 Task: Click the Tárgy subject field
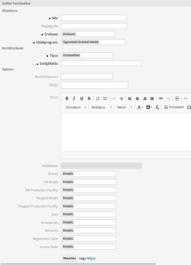click(94, 85)
